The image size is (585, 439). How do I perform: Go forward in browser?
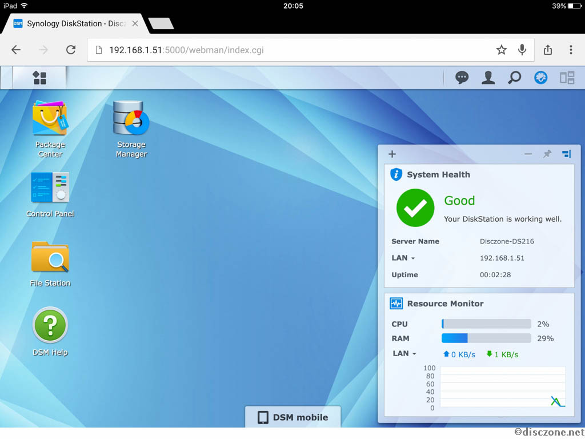(x=43, y=50)
